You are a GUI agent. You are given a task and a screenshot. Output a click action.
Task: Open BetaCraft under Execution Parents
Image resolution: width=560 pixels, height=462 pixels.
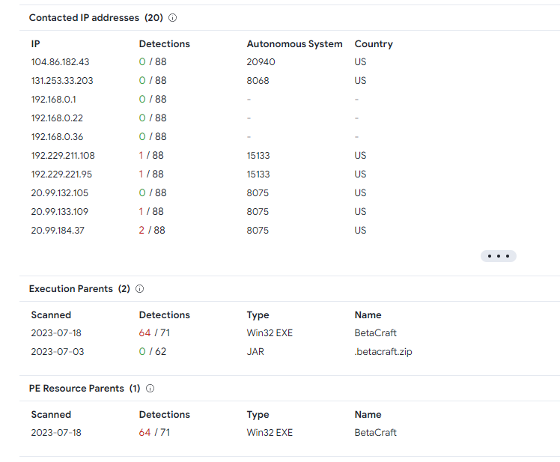point(375,333)
